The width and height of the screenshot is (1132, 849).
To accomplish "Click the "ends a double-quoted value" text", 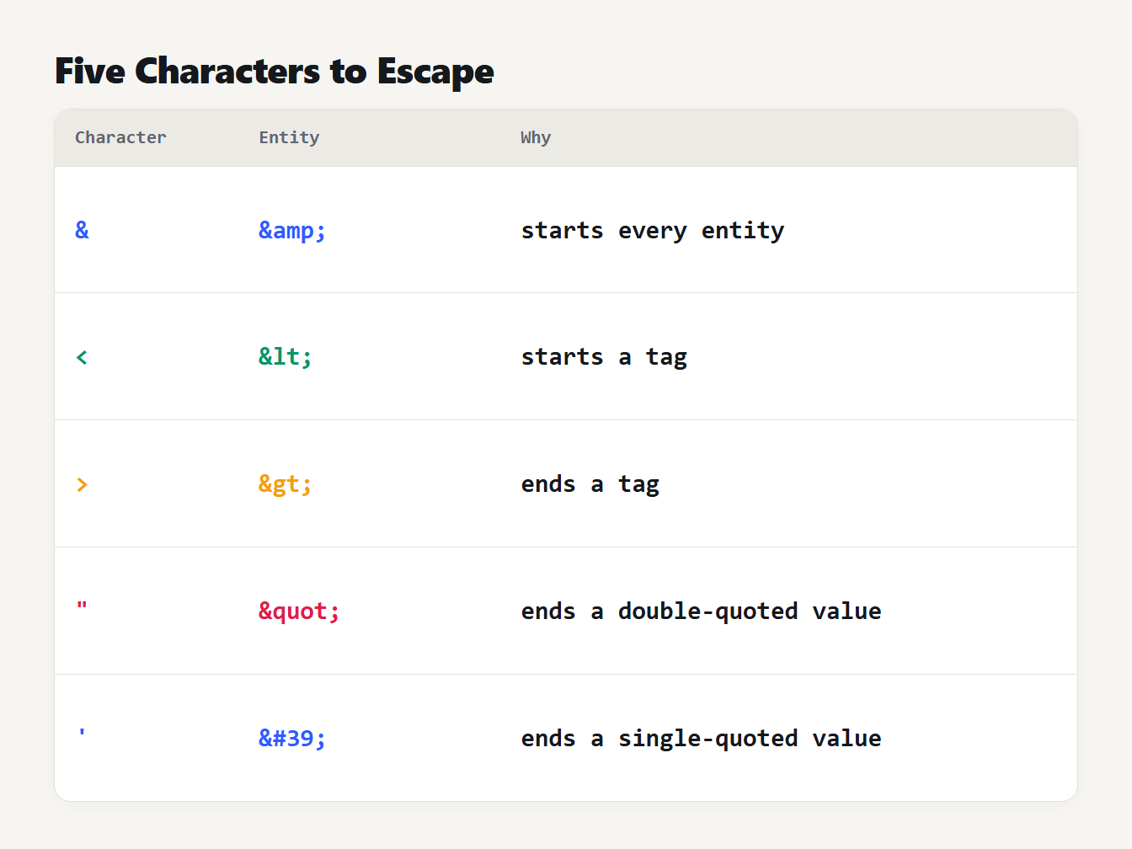I will click(x=702, y=611).
